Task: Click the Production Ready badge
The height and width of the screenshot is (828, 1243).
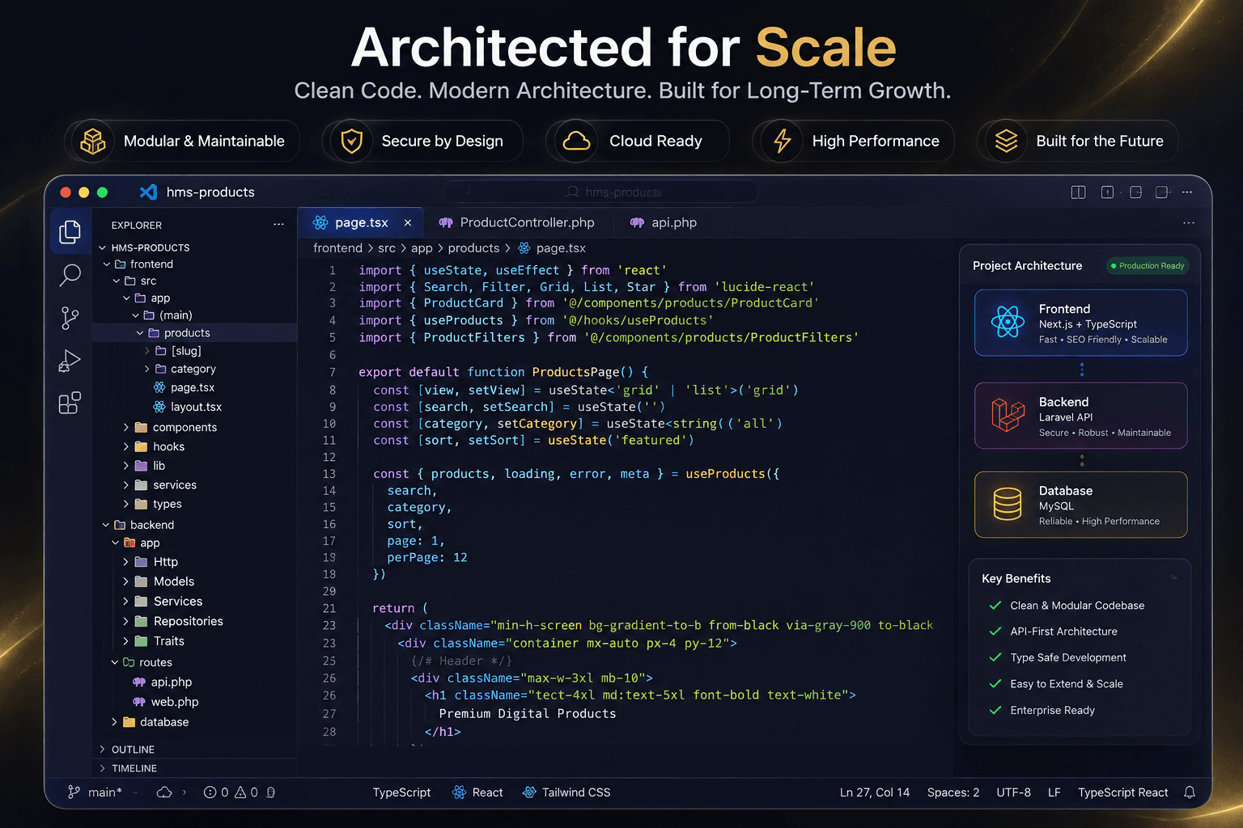Action: point(1148,266)
